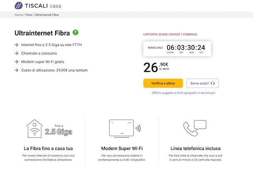Click the arrow beside Chiamate a consumo
The width and height of the screenshot is (253, 176).
click(x=17, y=53)
